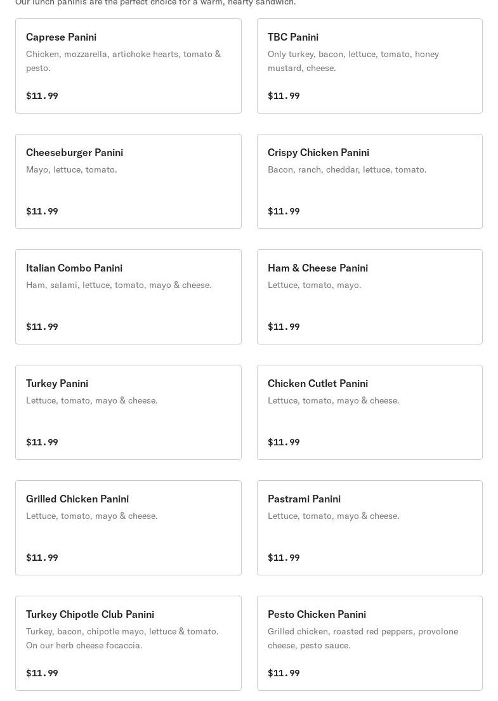The image size is (498, 701).
Task: Click the Ham & Cheese Panini card
Action: coord(370,297)
